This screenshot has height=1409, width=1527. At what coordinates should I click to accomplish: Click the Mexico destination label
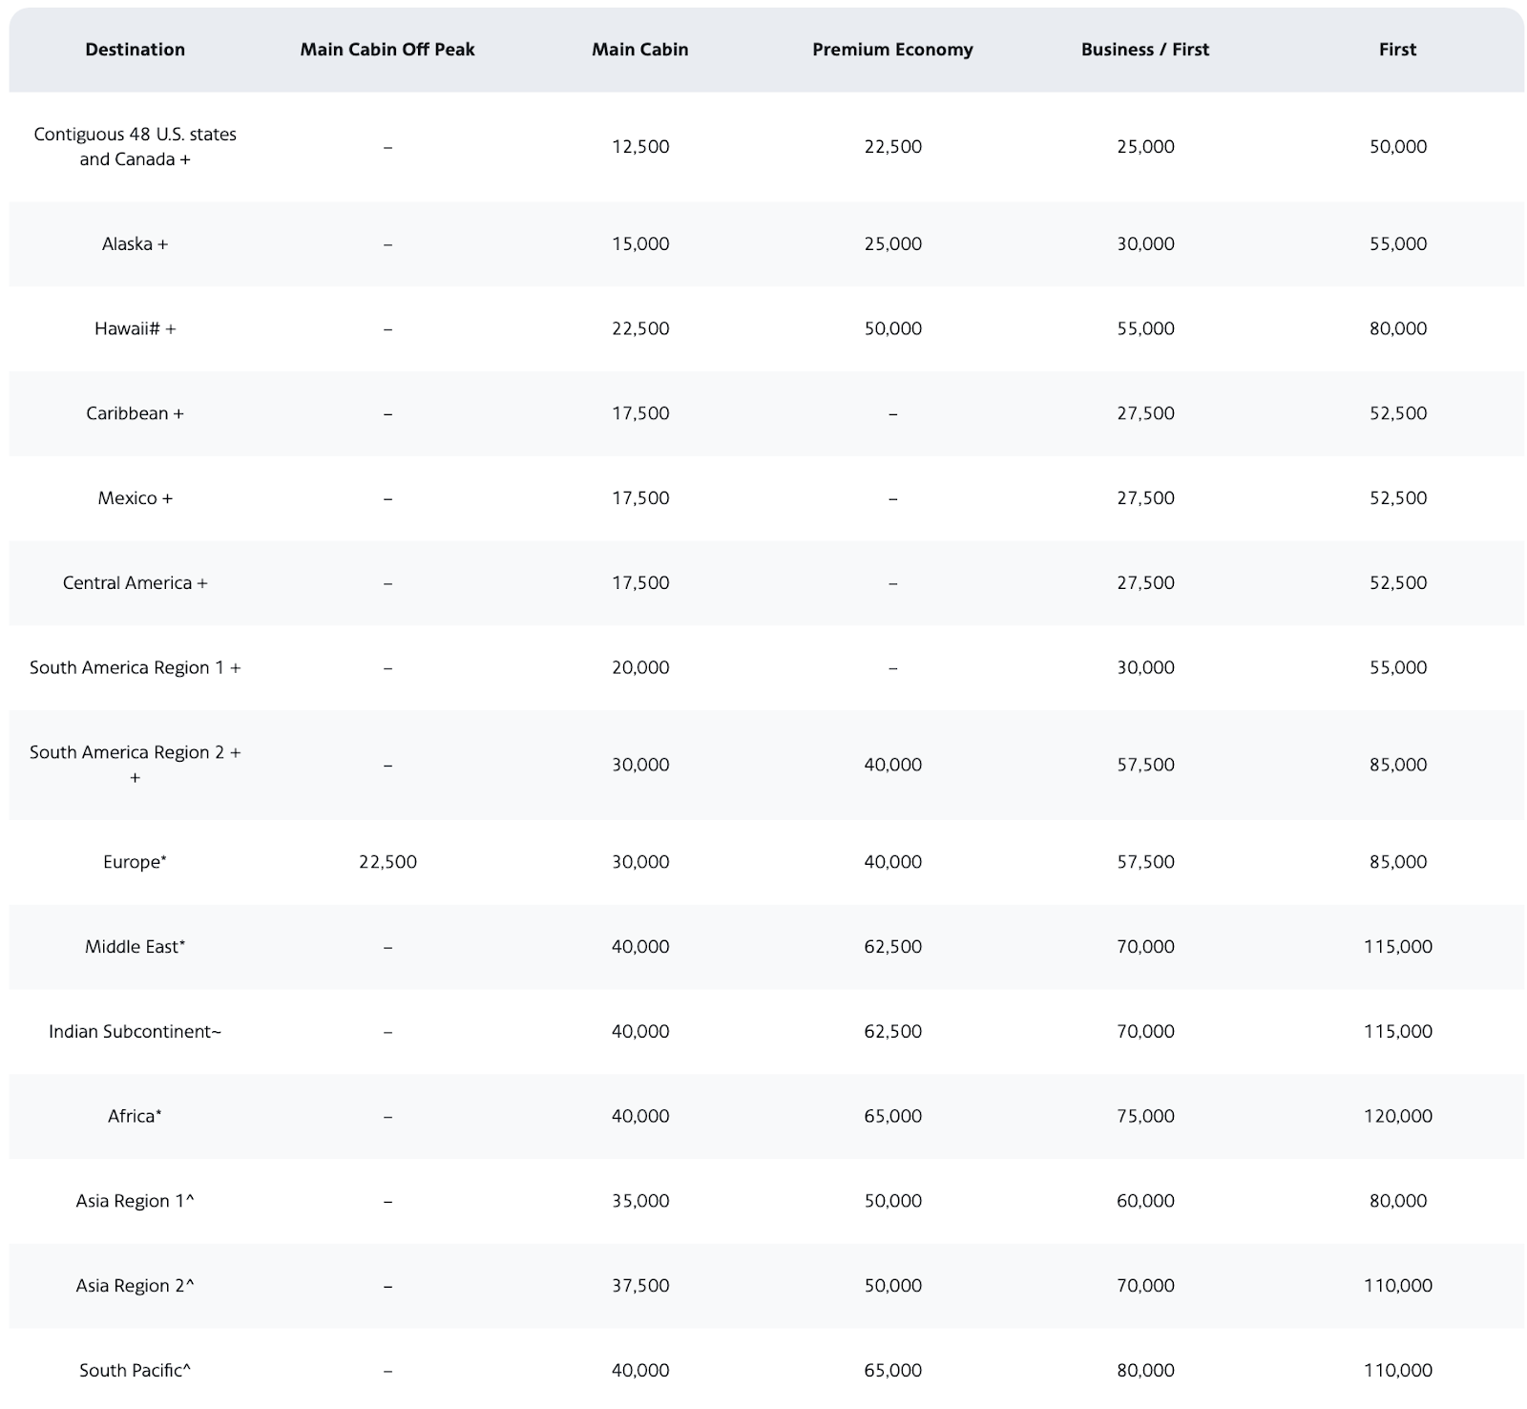(135, 498)
